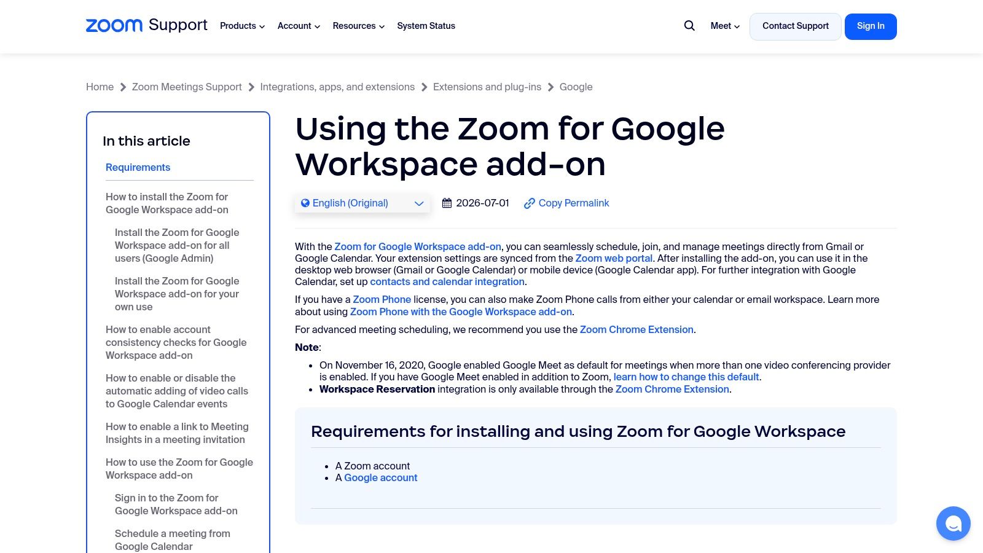Expand the Products menu
The width and height of the screenshot is (983, 553).
(242, 26)
